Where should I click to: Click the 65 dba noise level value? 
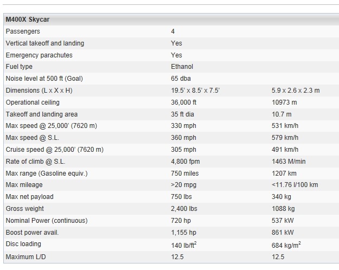pyautogui.click(x=181, y=79)
